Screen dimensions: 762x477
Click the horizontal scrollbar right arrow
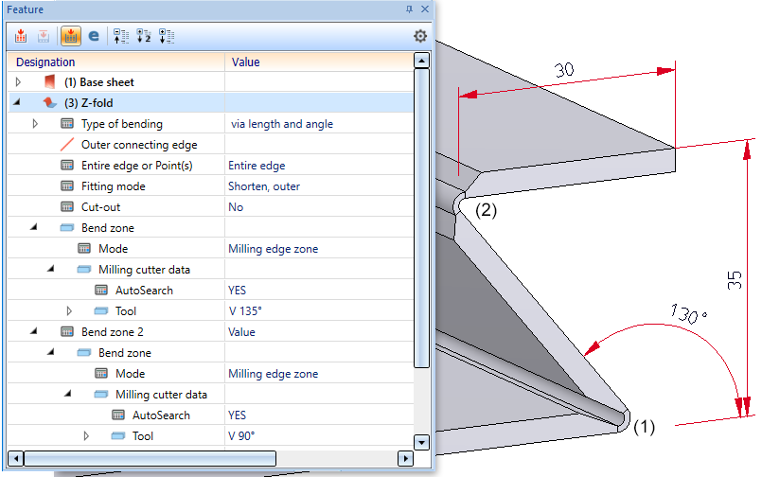point(405,458)
